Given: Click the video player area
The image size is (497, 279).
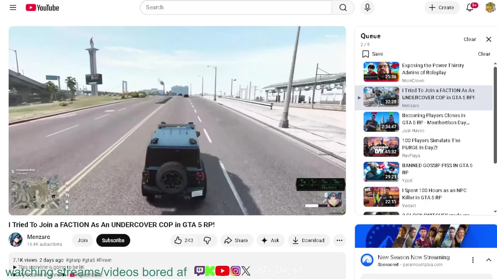Looking at the screenshot, I should pos(177,121).
